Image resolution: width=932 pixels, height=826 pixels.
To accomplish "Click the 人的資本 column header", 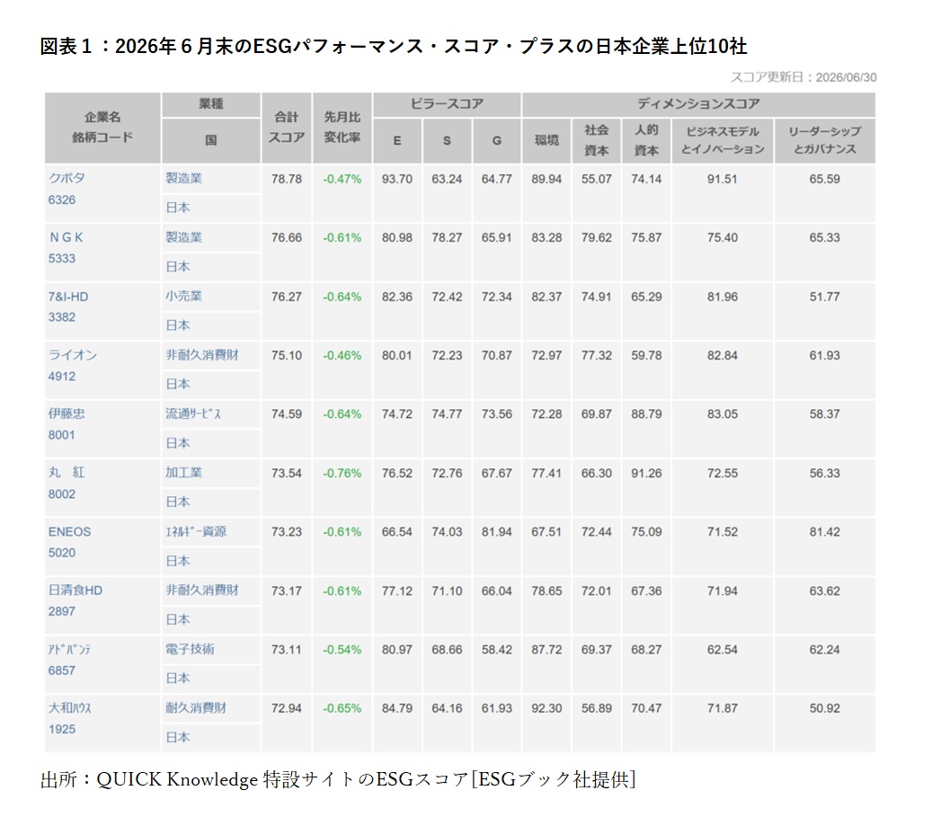I will pyautogui.click(x=646, y=141).
